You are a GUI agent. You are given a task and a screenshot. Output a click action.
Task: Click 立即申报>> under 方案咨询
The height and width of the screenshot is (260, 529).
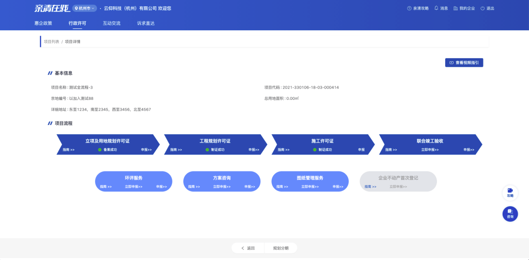[x=222, y=187]
